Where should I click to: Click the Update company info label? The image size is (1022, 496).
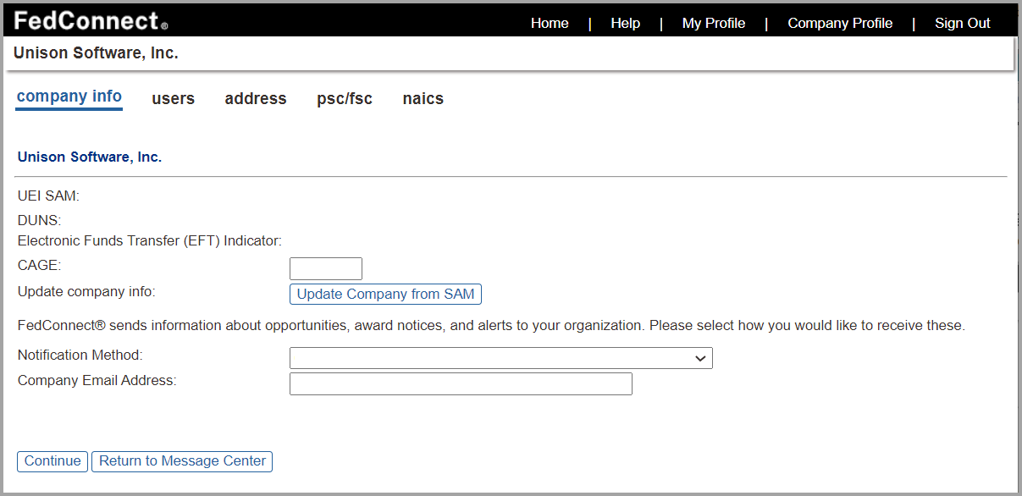click(86, 292)
